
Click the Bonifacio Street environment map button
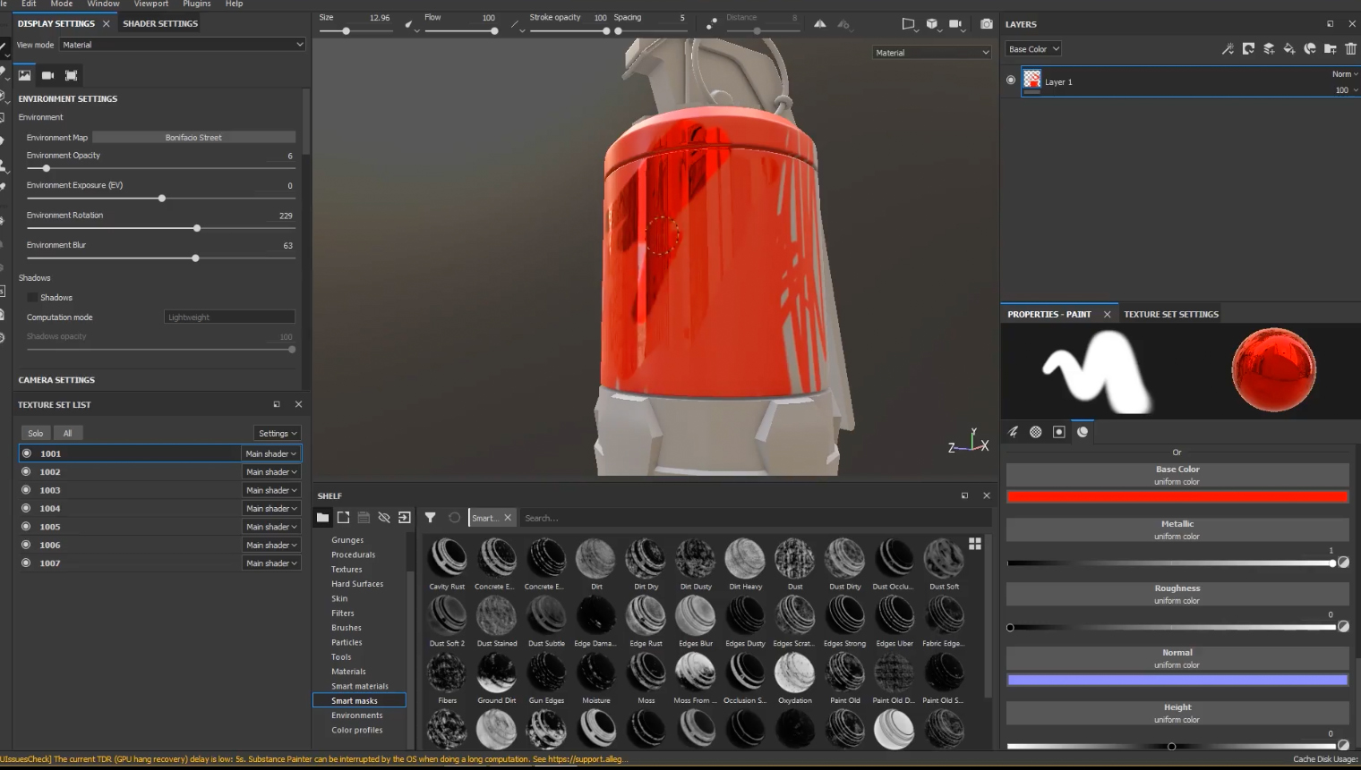(x=193, y=138)
